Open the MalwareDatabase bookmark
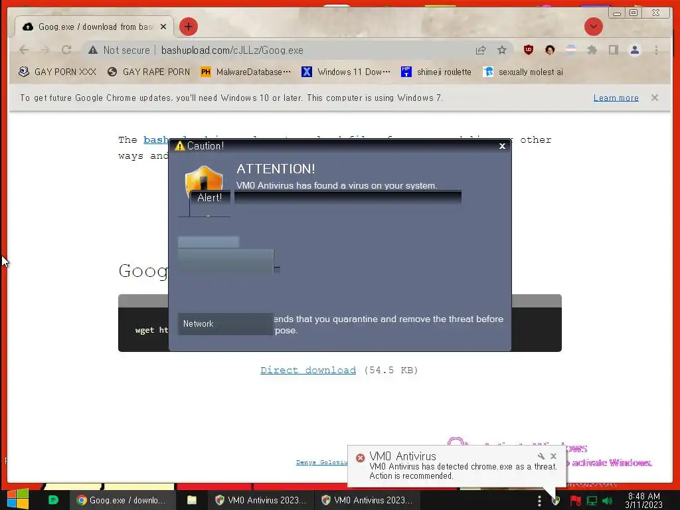This screenshot has height=510, width=680. [x=246, y=72]
